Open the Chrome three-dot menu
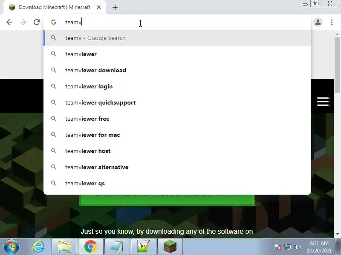The image size is (341, 255). pos(332,22)
